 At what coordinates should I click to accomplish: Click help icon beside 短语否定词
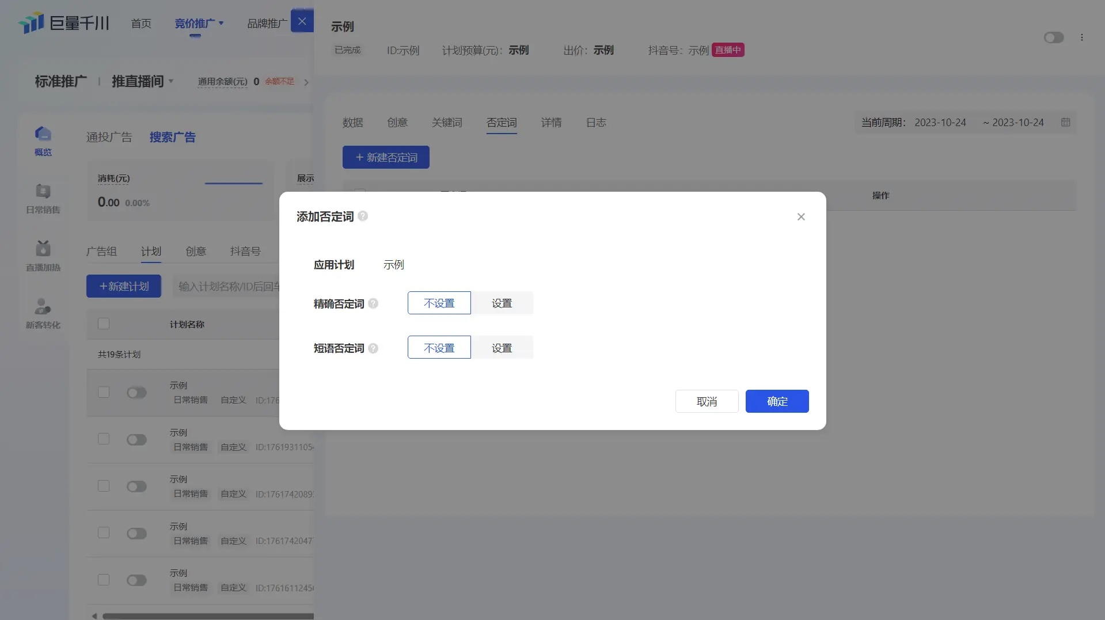[373, 348]
